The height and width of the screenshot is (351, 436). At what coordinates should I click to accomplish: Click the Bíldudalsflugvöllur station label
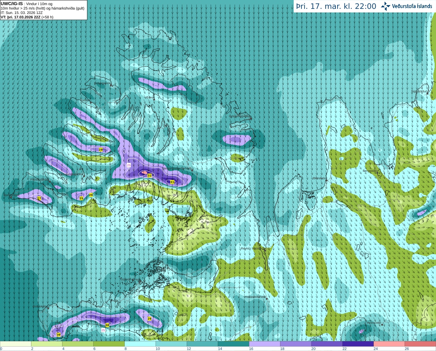pyautogui.click(x=71, y=174)
